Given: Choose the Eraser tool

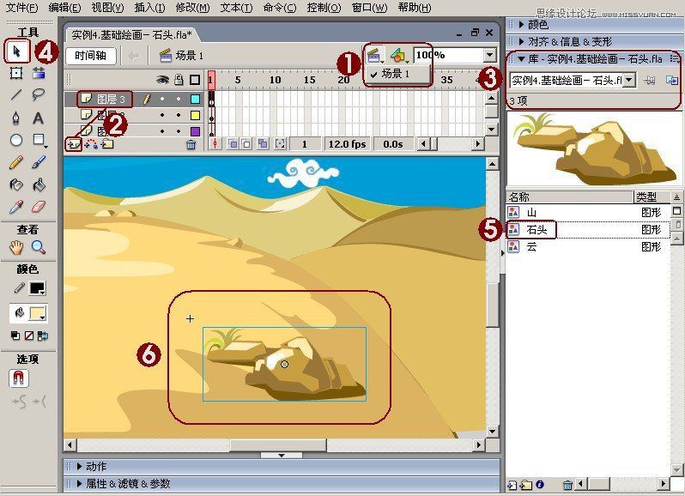Looking at the screenshot, I should tap(39, 207).
